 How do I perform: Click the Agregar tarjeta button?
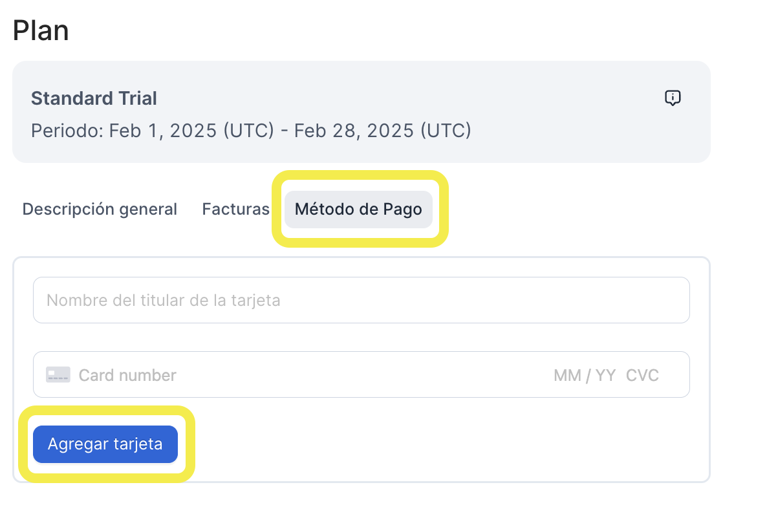tap(105, 444)
